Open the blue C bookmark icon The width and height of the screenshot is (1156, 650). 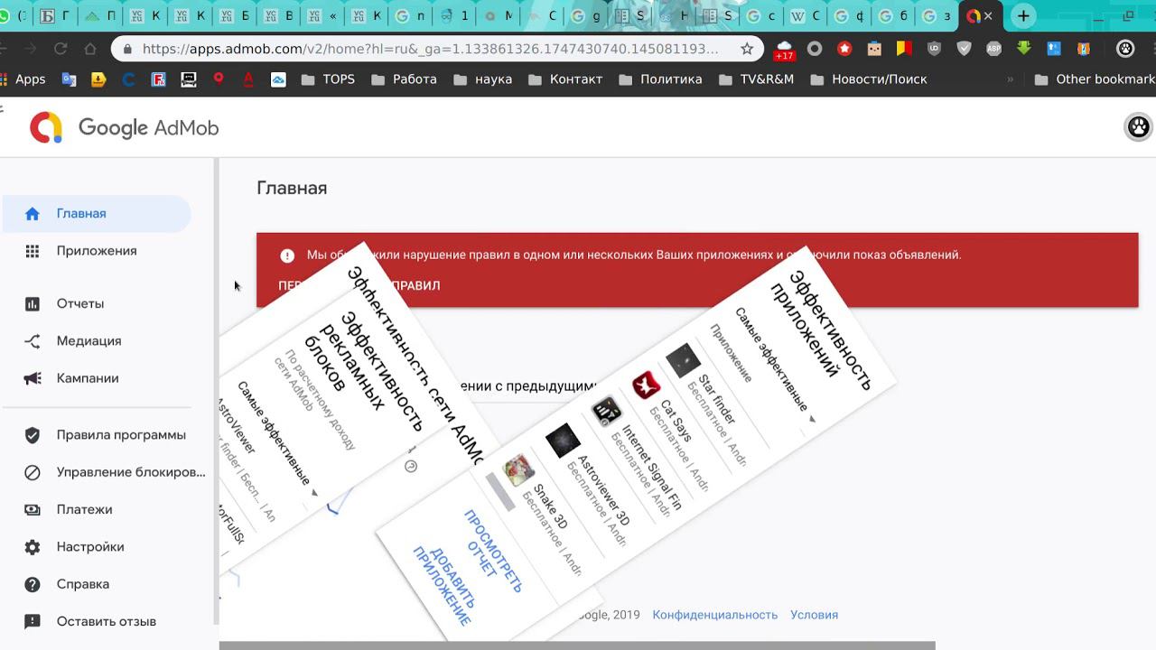point(128,79)
